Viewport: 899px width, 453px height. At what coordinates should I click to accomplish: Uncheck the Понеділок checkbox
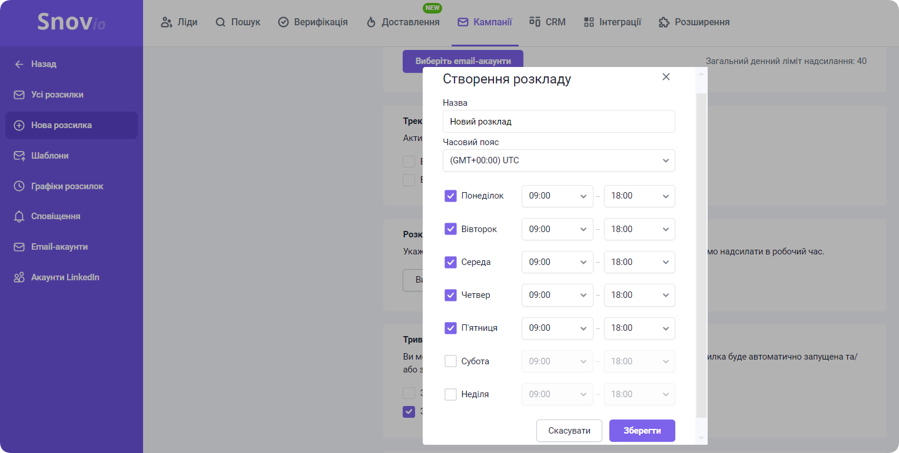coord(450,196)
